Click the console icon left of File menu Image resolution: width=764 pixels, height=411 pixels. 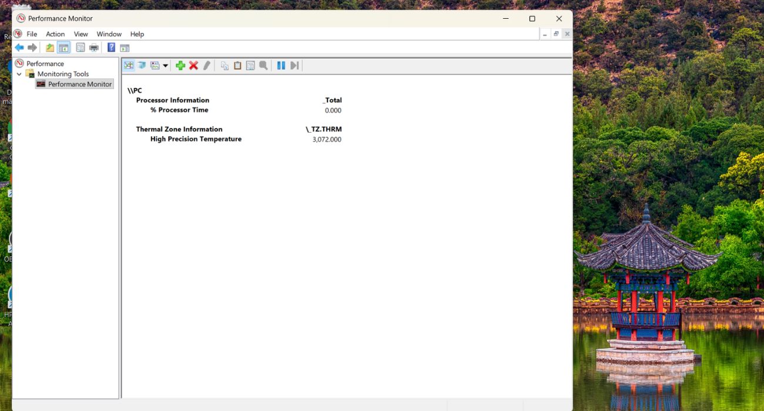pyautogui.click(x=18, y=34)
